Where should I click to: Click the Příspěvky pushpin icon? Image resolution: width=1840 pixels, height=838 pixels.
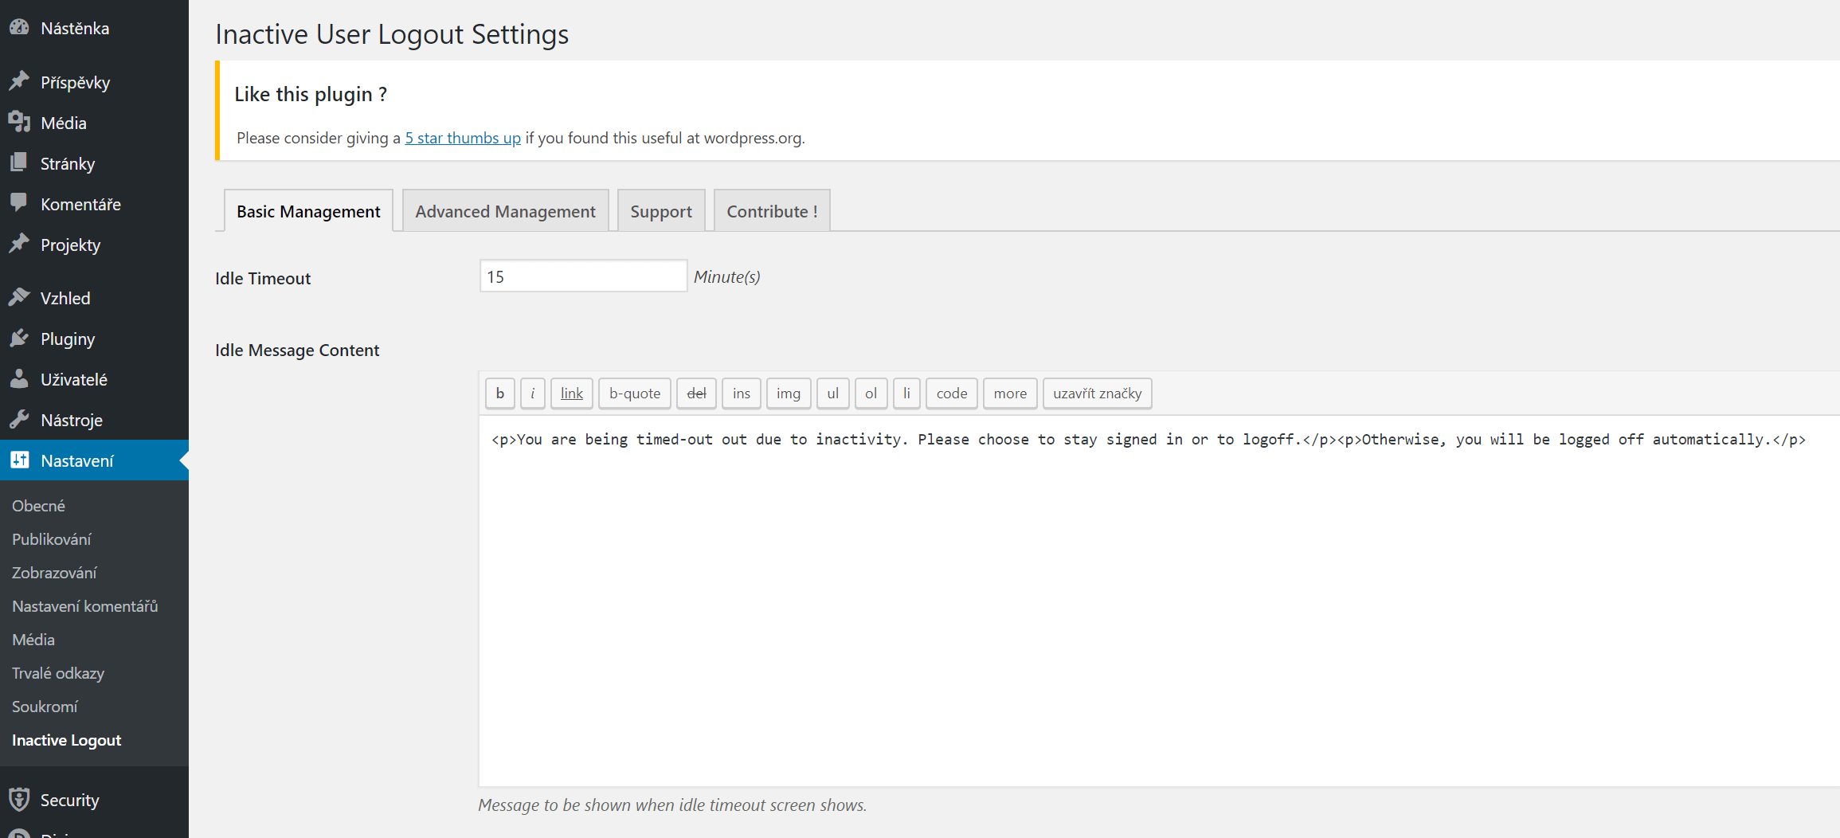(x=20, y=82)
